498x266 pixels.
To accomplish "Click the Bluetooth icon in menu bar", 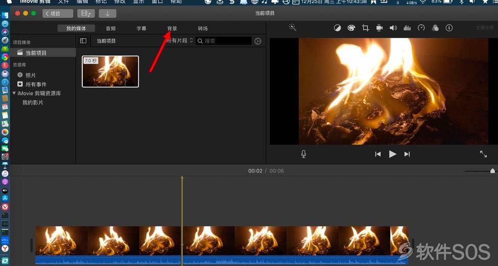I will click(x=461, y=2).
